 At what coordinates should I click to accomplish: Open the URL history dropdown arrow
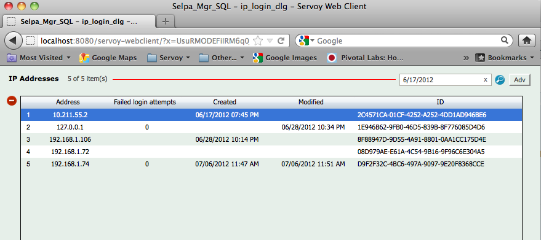[270, 41]
